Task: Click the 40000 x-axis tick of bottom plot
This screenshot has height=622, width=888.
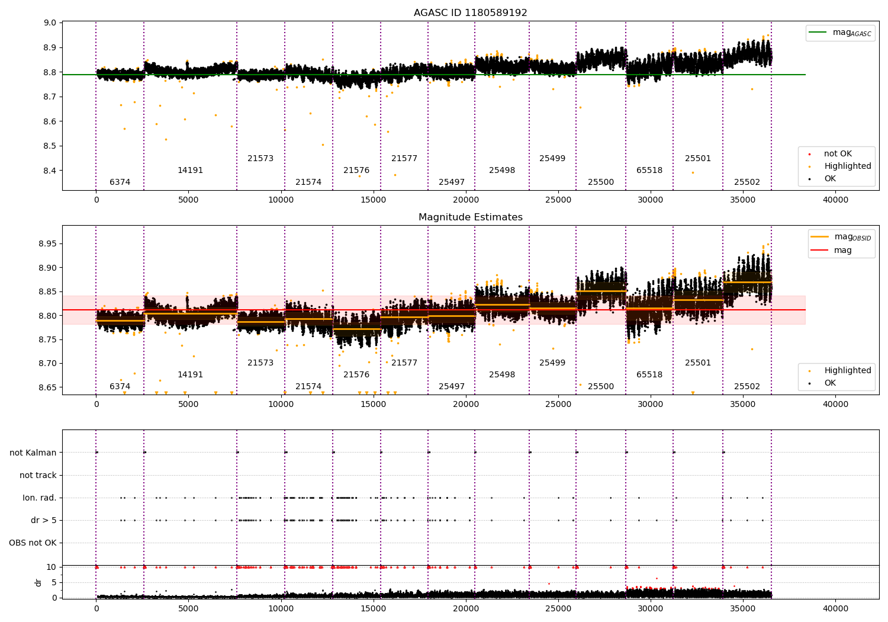Action: (836, 608)
